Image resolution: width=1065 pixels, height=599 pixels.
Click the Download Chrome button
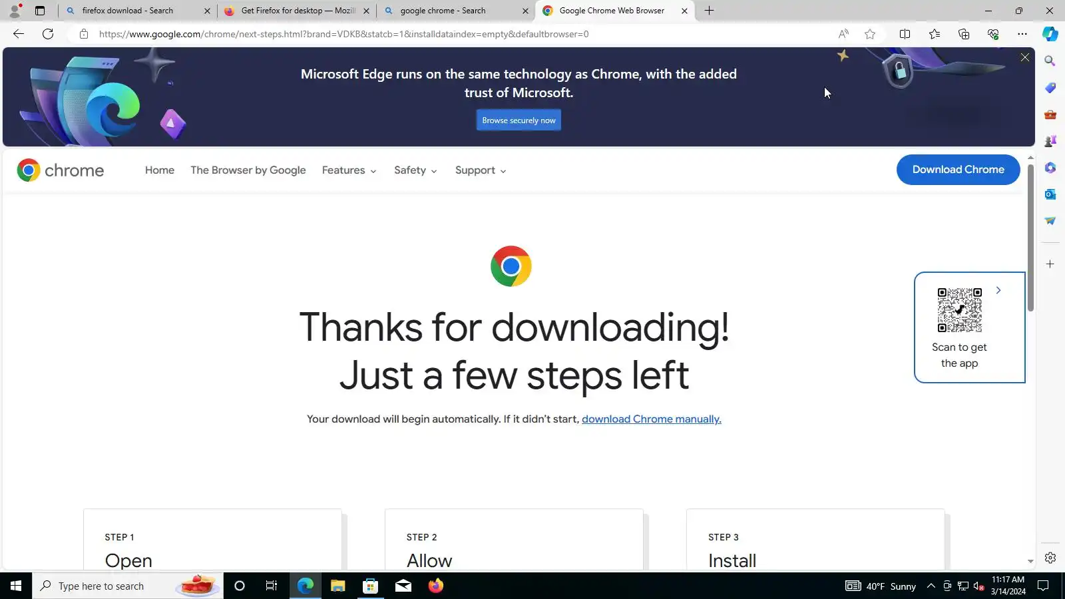pyautogui.click(x=958, y=170)
